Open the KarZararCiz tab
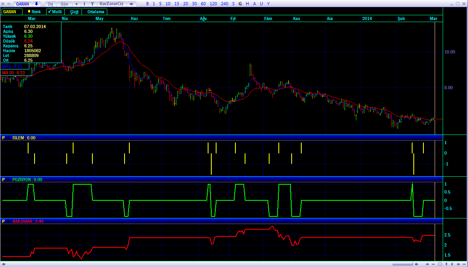 (x=112, y=4)
